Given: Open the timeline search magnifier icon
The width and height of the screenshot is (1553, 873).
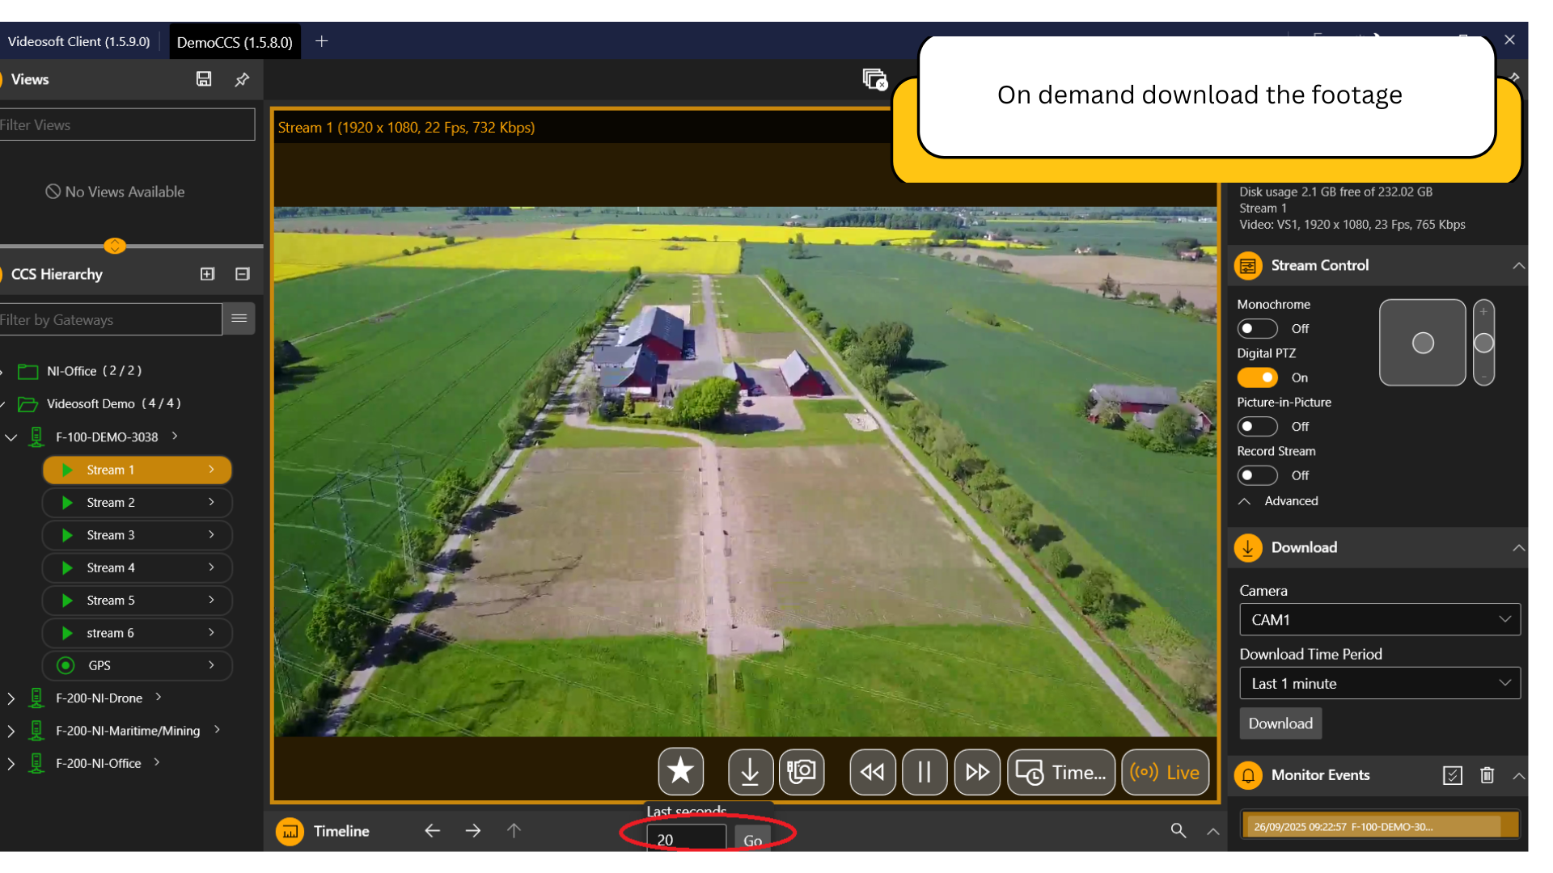Looking at the screenshot, I should pyautogui.click(x=1178, y=830).
